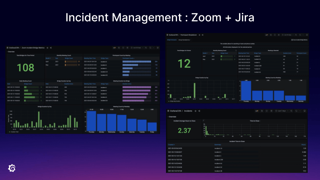
Task: Star the Participant Breakdown dashboard
Action: [199, 35]
